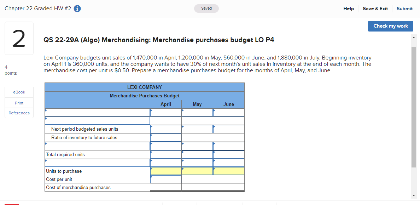
Task: Select the May cost per unit cell
Action: pos(197,179)
